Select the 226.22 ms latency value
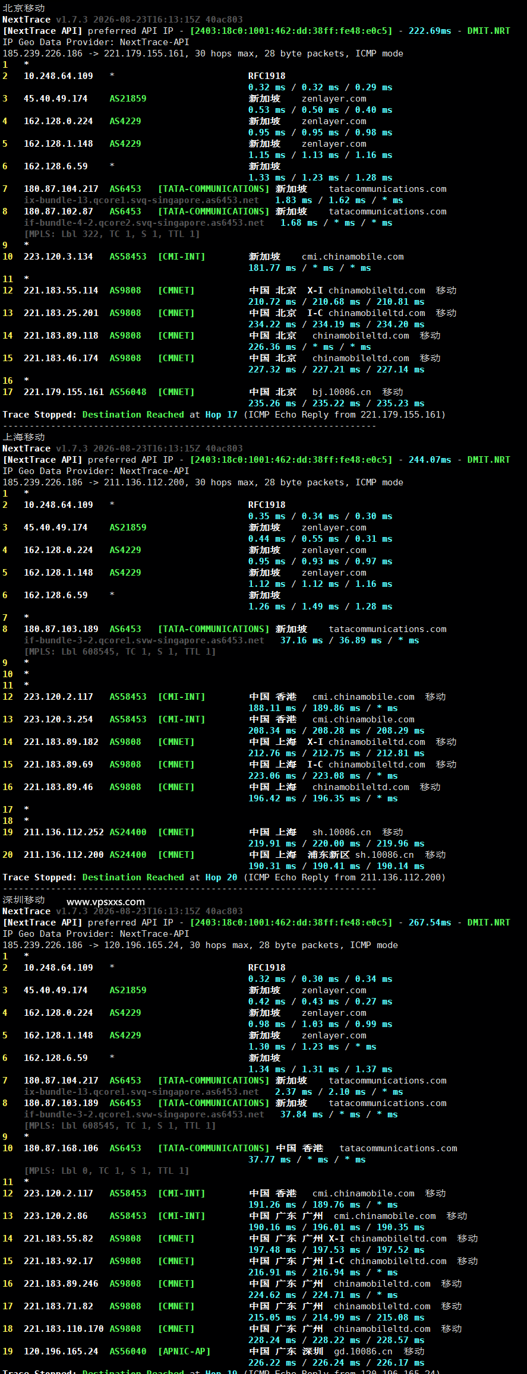 point(272,1363)
